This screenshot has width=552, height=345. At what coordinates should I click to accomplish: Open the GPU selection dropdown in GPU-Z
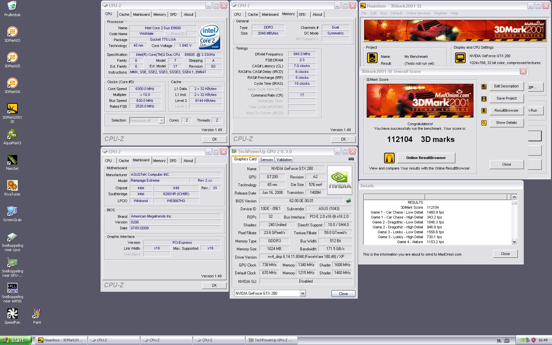pos(303,293)
